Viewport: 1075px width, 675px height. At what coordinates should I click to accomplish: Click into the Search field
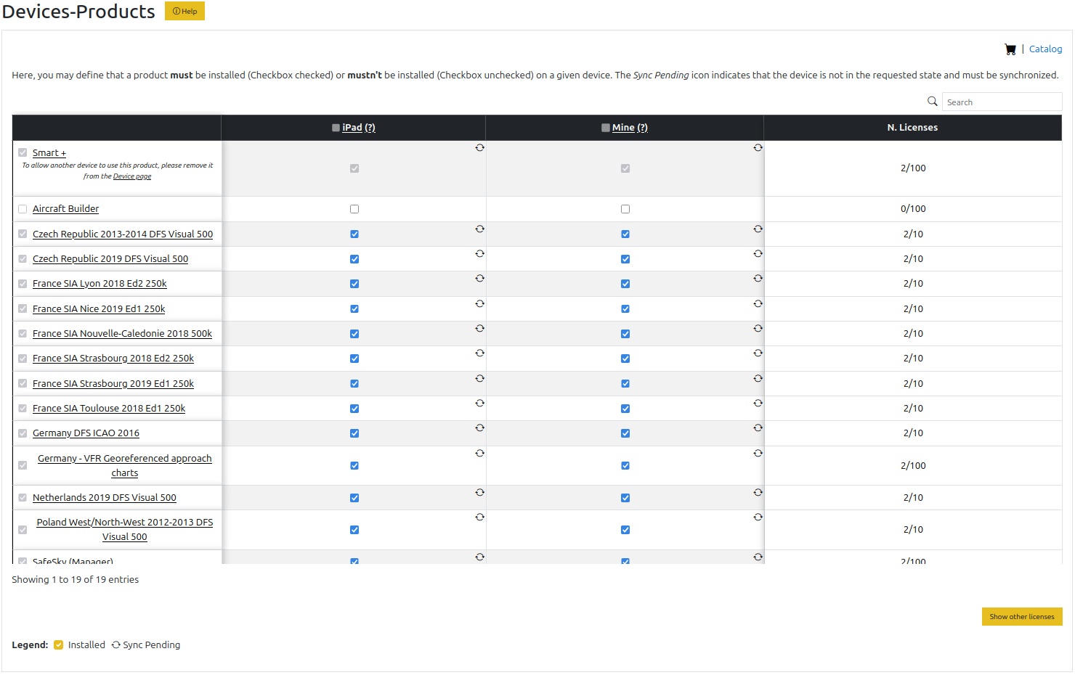[x=1002, y=102]
